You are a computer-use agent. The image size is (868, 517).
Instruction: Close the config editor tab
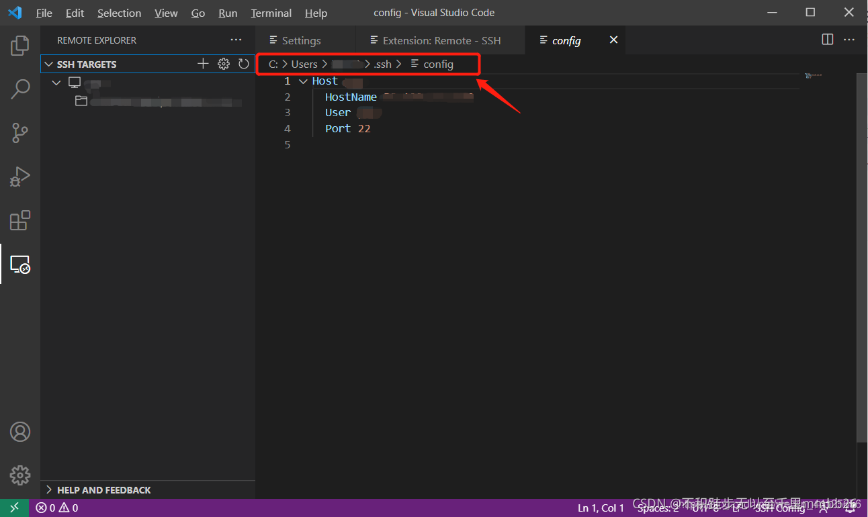613,40
